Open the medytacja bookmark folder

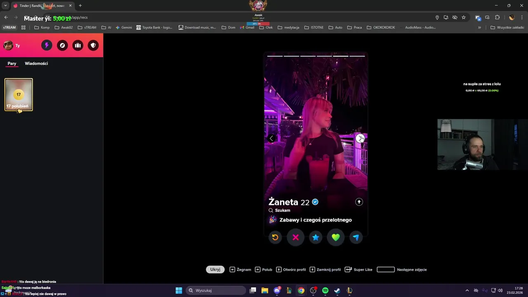(288, 28)
